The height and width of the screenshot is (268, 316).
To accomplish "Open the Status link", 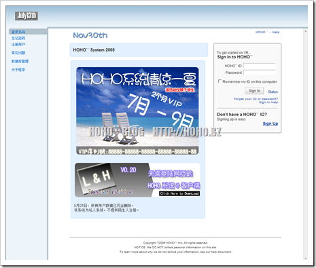I will 273,92.
